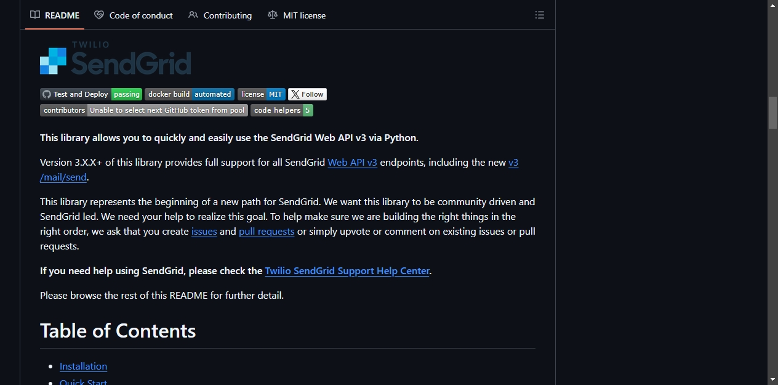Follow the issues link
This screenshot has width=778, height=385.
tap(204, 232)
